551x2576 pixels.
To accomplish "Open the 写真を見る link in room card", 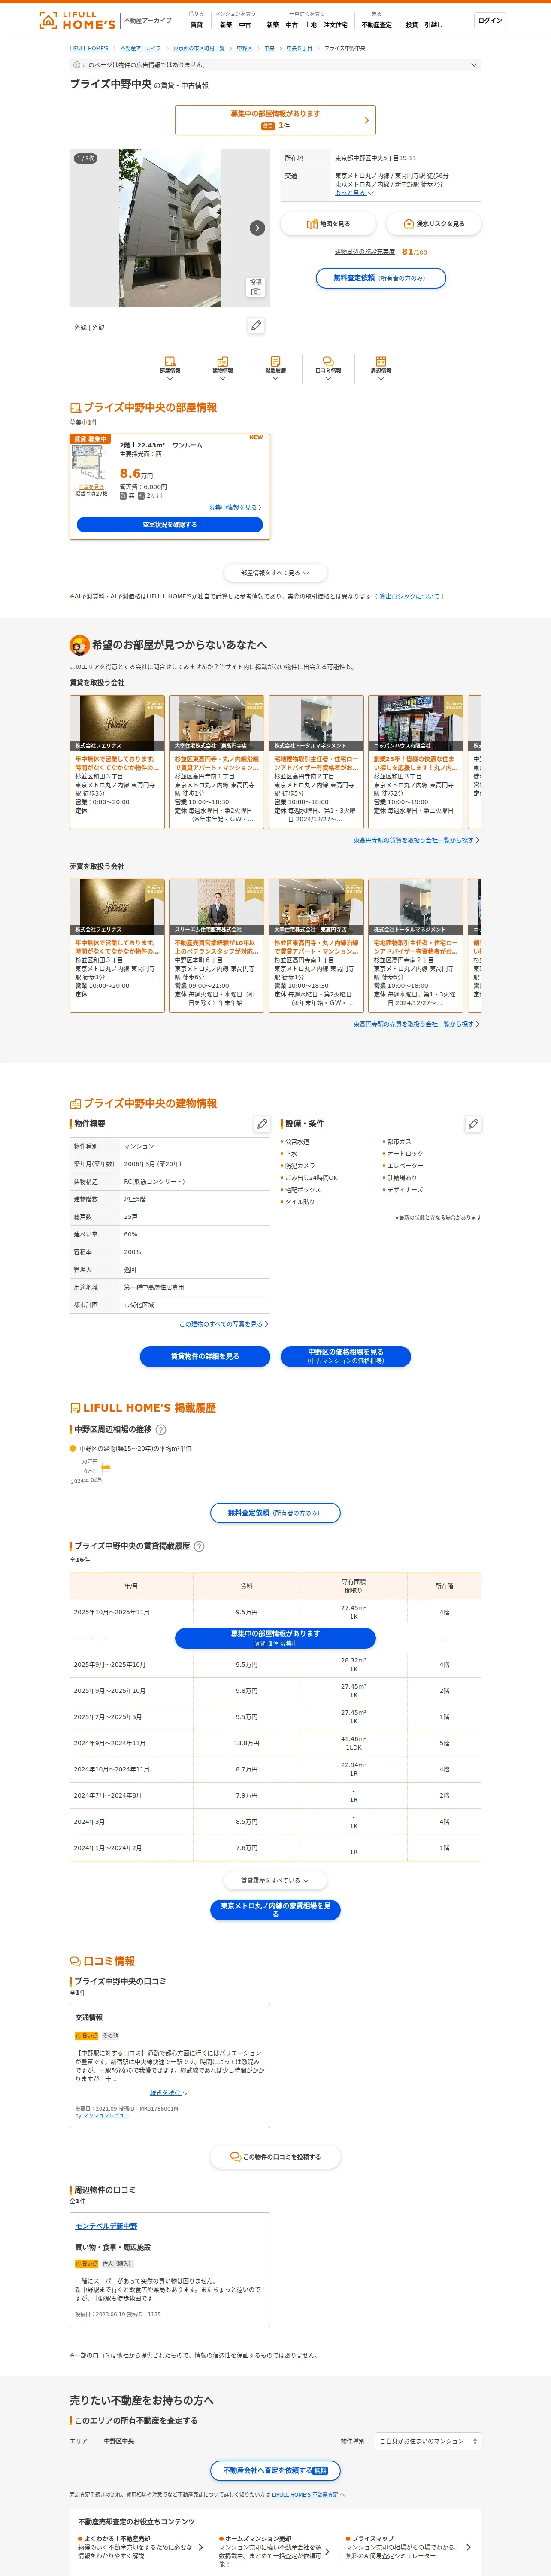I will coord(91,487).
